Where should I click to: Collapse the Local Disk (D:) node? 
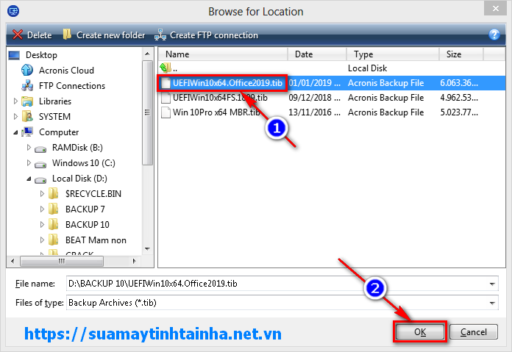[29, 179]
